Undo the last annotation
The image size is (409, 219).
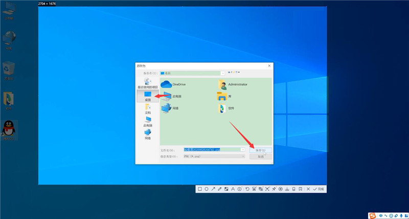(x=247, y=189)
